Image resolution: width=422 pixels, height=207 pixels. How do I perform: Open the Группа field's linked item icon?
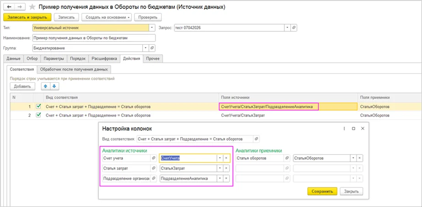pos(152,48)
